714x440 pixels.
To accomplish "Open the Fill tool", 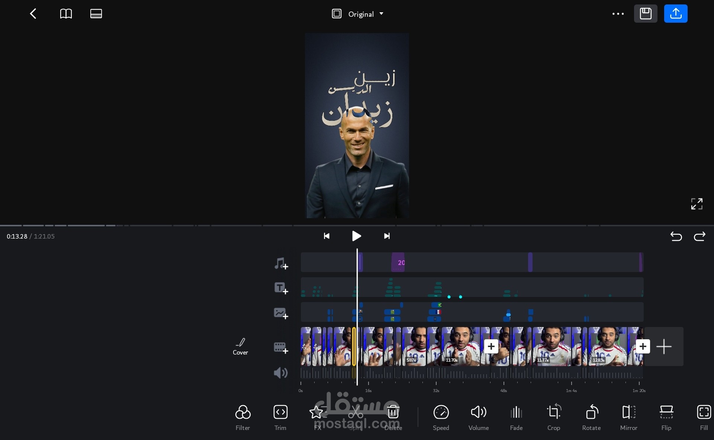I will [x=704, y=418].
